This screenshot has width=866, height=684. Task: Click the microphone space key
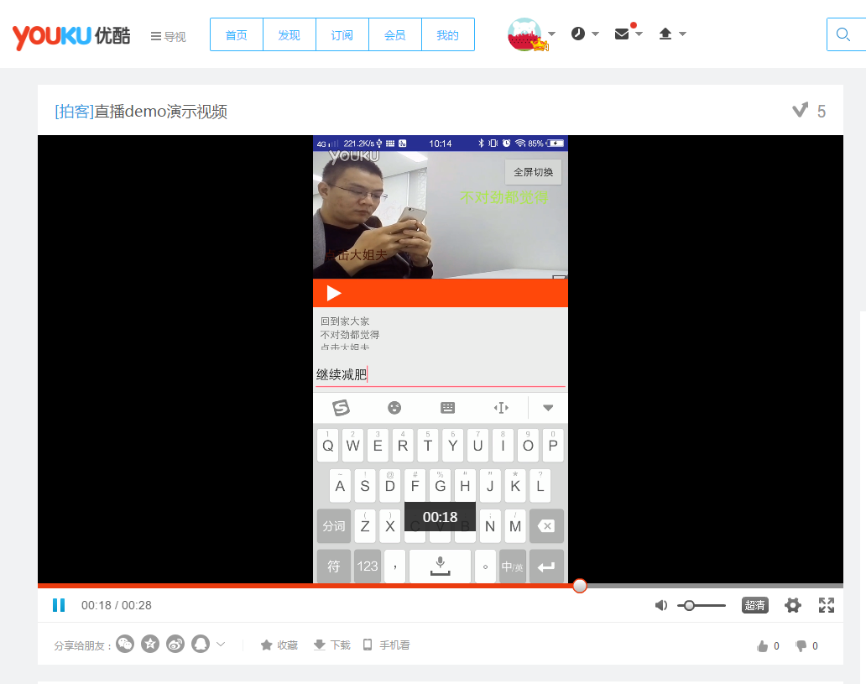coord(441,566)
